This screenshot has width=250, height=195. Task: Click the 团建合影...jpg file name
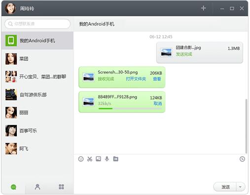(x=188, y=48)
